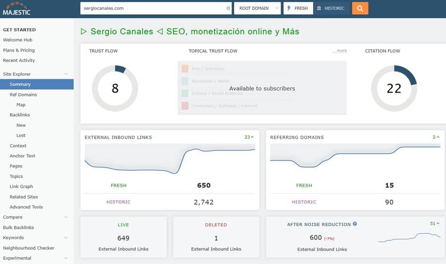Viewport: 446px width, 264px height.
Task: Open the Root Domain scope dropdown
Action: coord(257,8)
